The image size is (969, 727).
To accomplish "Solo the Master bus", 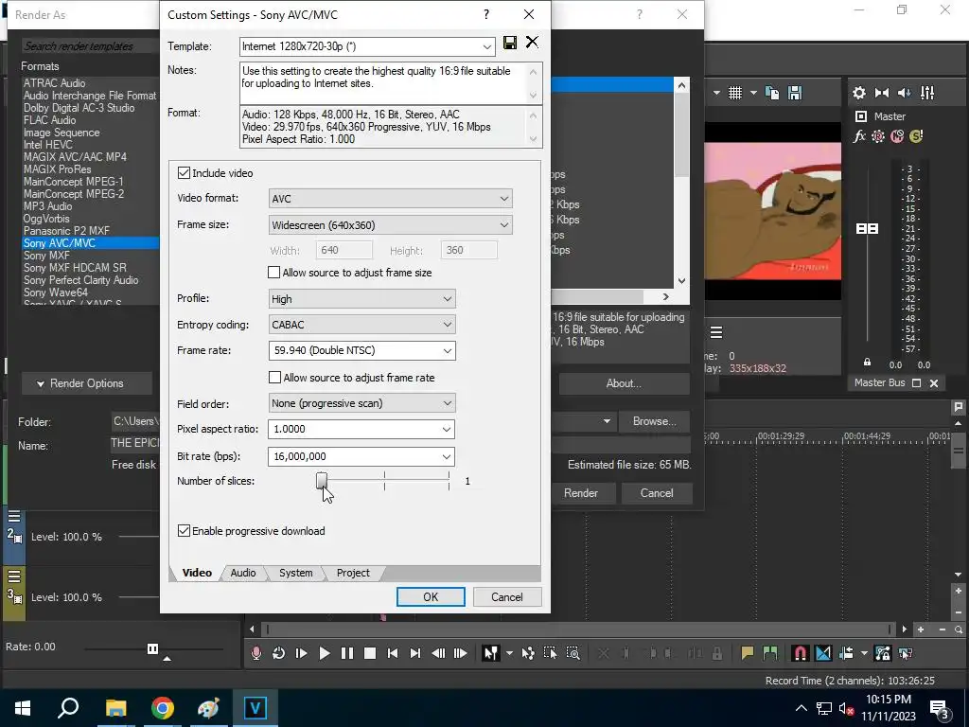I will [916, 136].
